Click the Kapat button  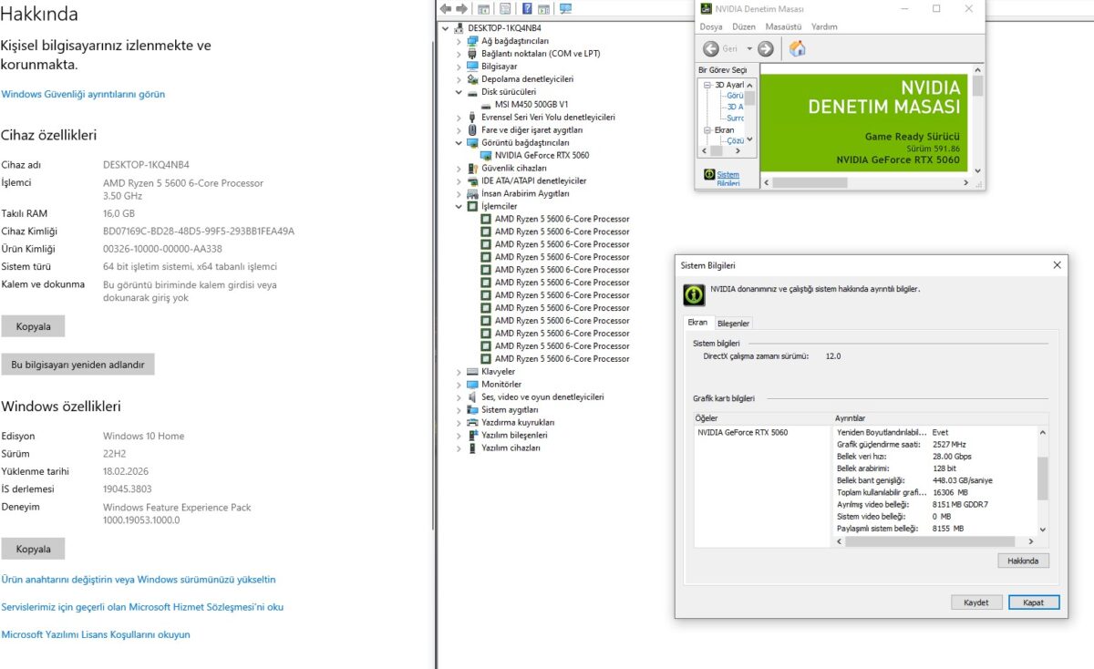(1034, 602)
